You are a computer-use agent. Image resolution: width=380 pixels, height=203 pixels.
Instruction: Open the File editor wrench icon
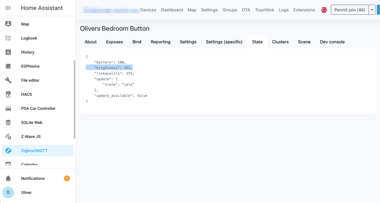click(8, 80)
